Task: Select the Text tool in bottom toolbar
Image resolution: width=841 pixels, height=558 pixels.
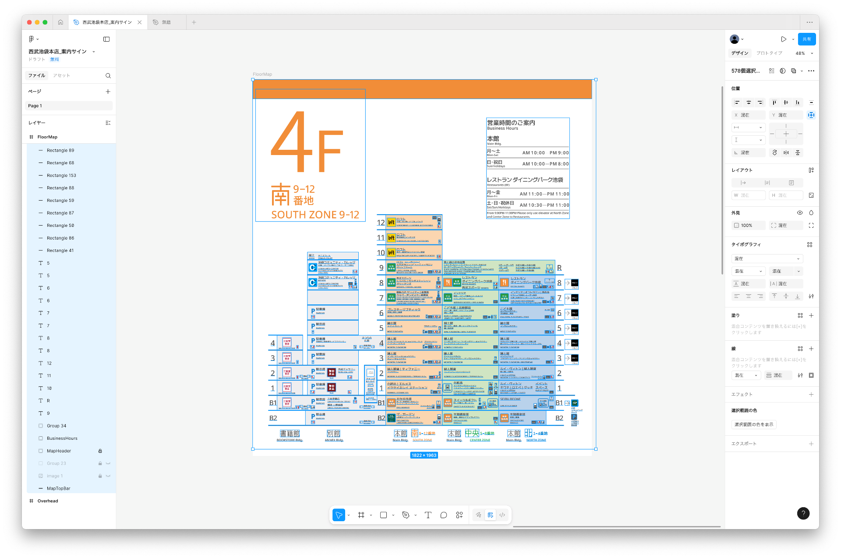Action: [428, 515]
